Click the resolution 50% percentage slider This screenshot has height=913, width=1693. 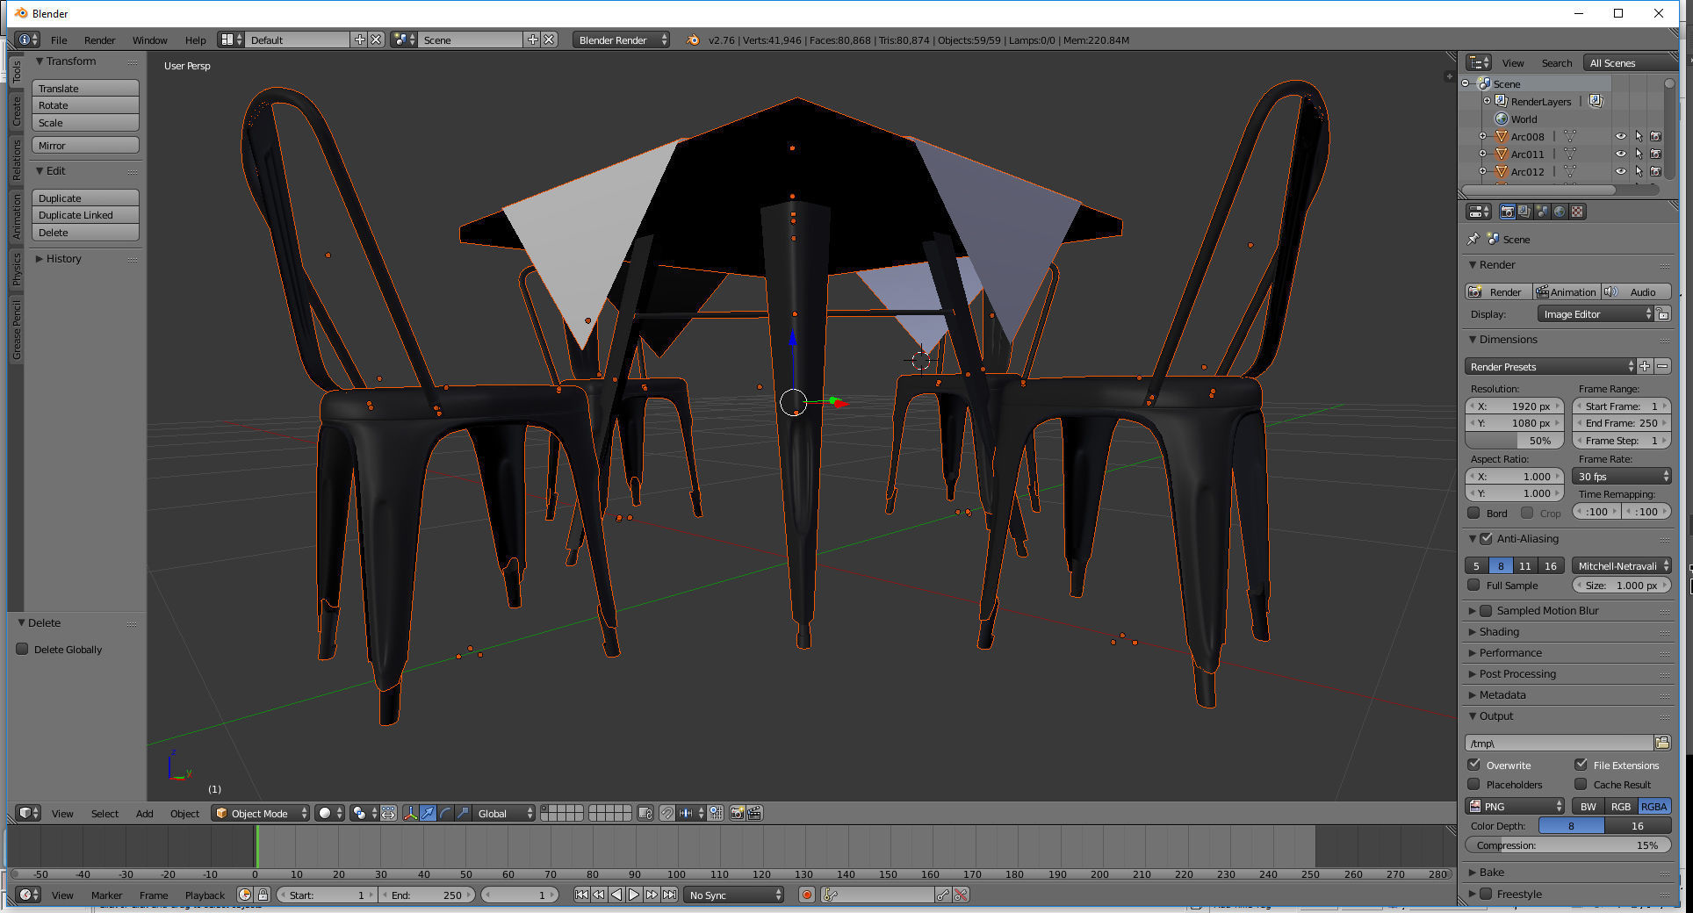(x=1515, y=440)
